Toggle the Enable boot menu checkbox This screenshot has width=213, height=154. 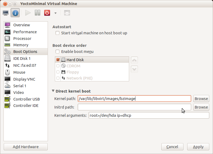[58, 52]
